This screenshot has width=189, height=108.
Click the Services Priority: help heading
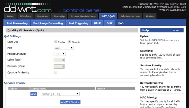151,65
